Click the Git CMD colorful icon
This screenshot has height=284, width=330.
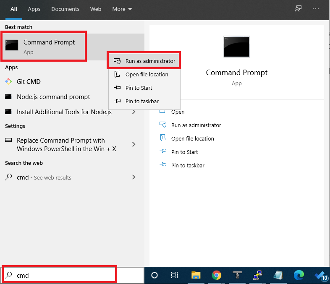pos(8,81)
